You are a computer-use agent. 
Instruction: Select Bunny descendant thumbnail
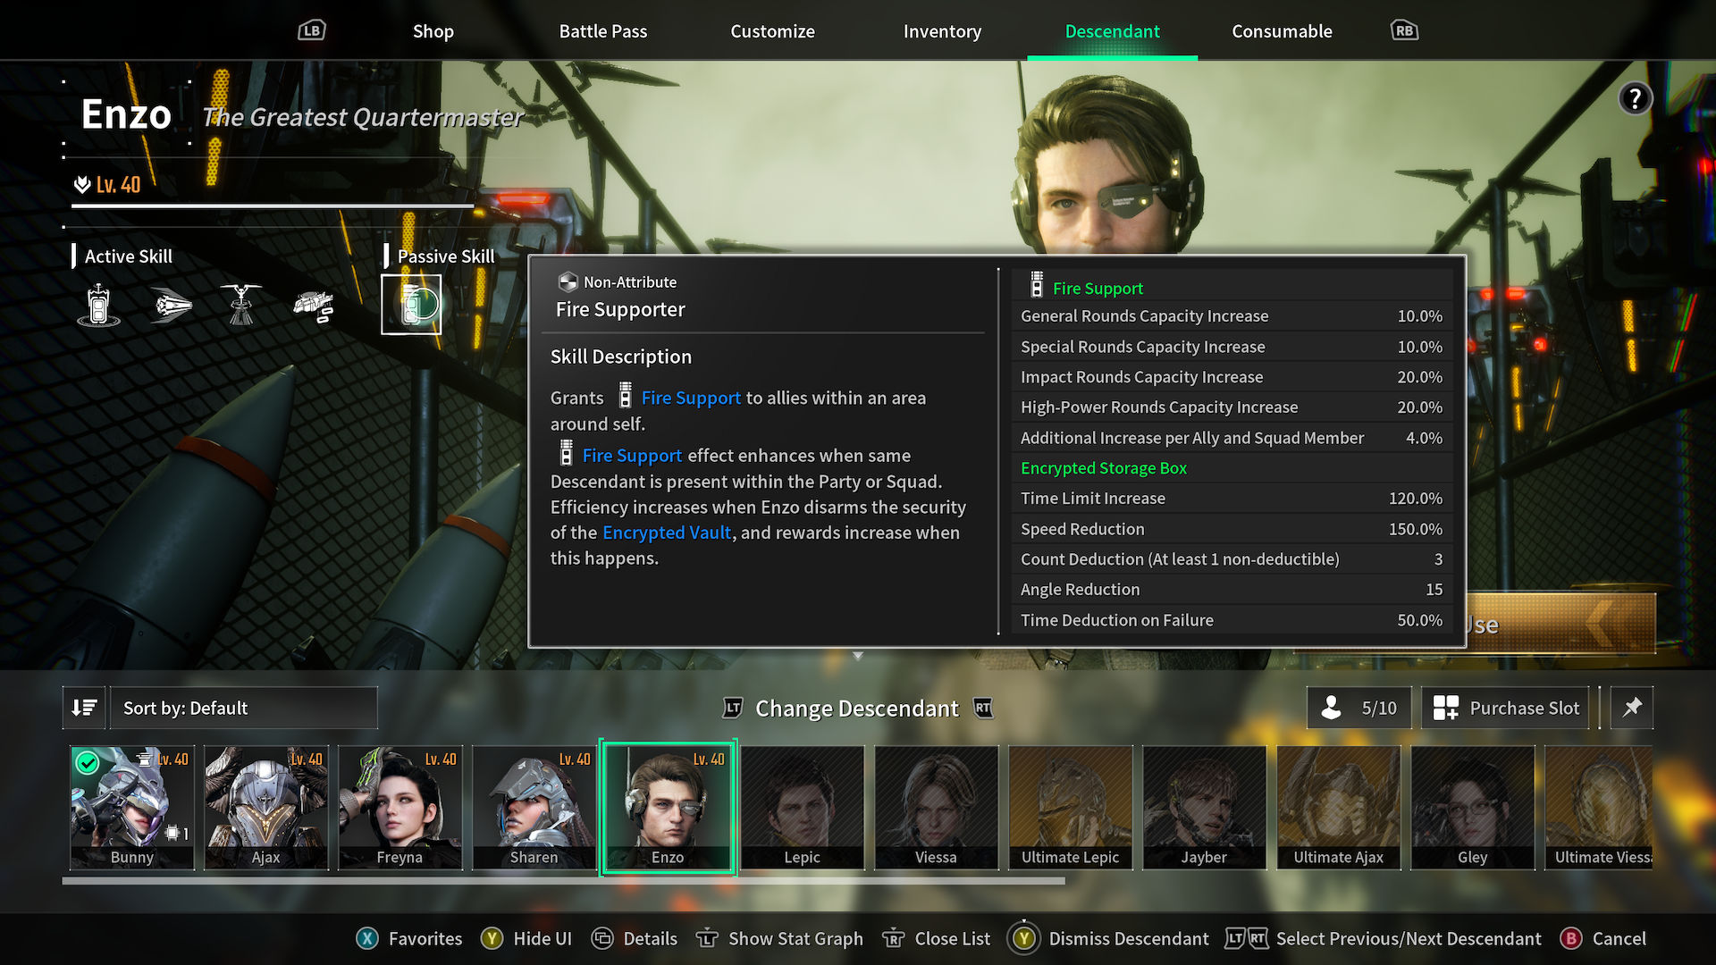(x=132, y=807)
